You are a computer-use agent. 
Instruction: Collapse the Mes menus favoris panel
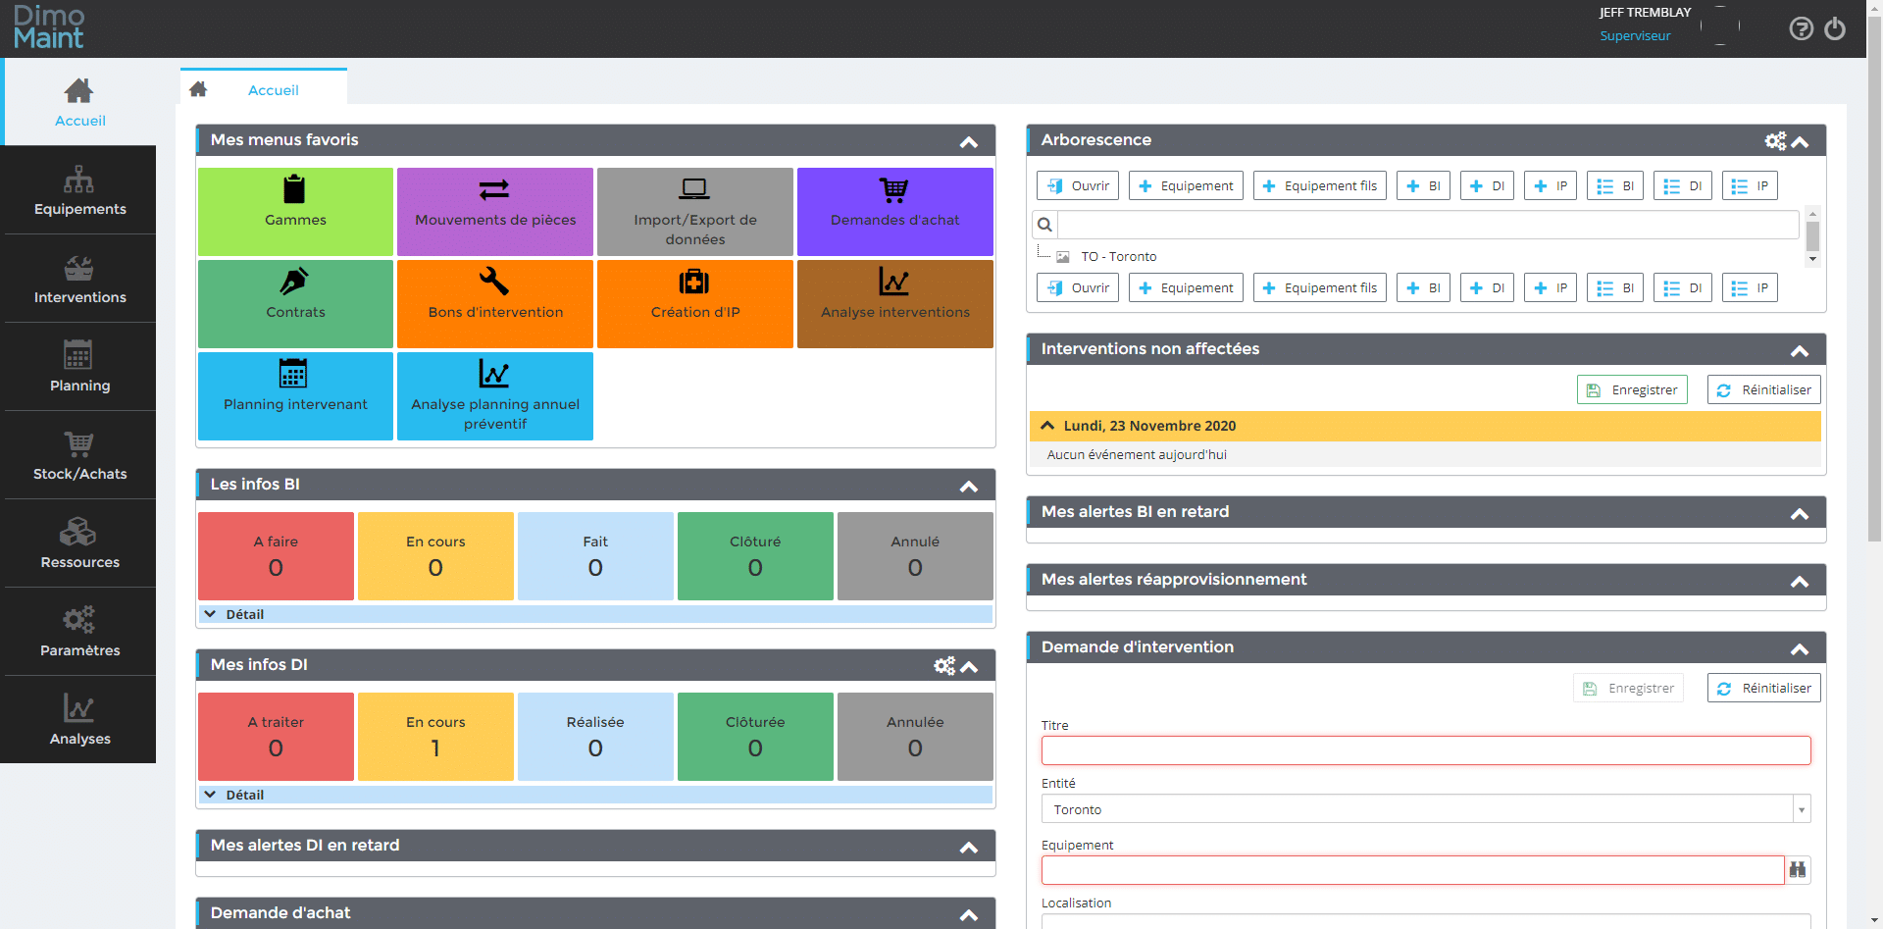pyautogui.click(x=969, y=142)
